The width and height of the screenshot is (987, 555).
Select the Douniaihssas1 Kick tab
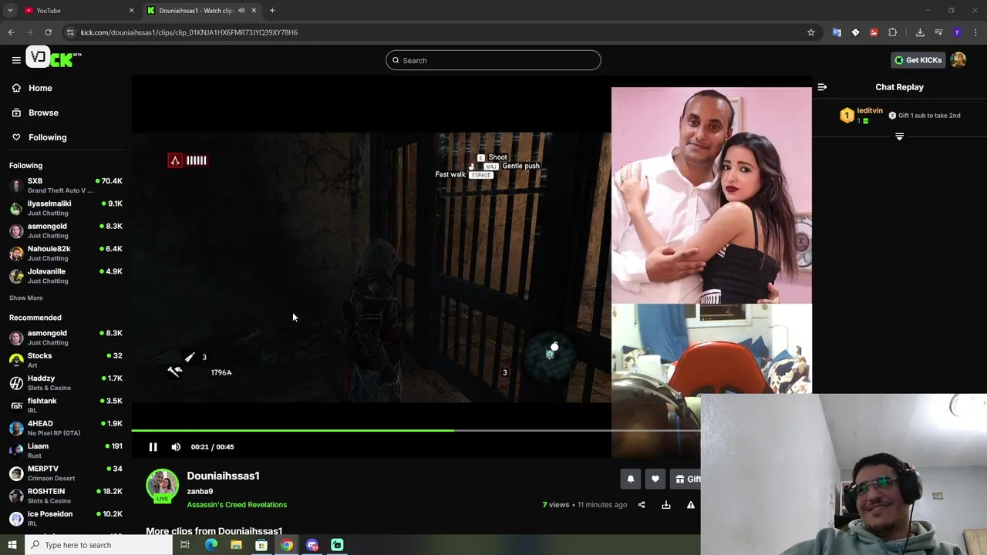197,10
